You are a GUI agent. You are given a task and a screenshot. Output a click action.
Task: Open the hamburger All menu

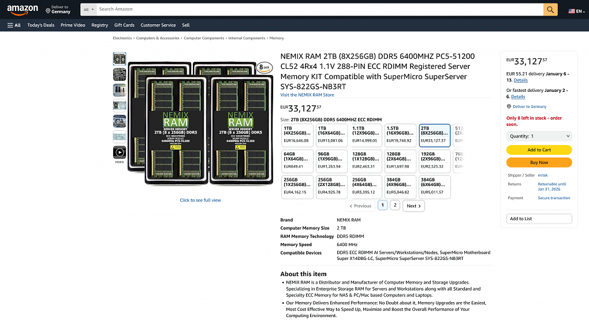click(14, 25)
